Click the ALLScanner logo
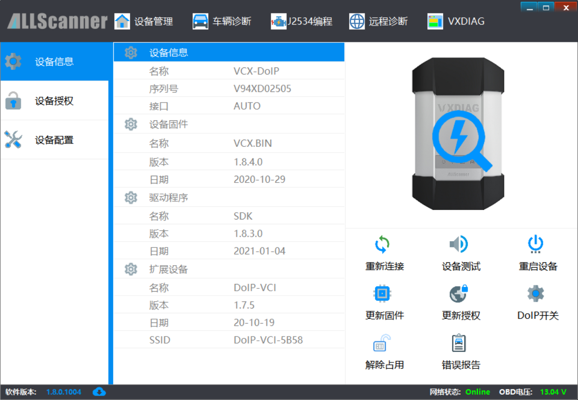 pyautogui.click(x=57, y=21)
